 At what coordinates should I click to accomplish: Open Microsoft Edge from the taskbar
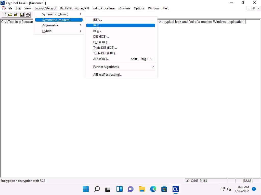[153, 189]
